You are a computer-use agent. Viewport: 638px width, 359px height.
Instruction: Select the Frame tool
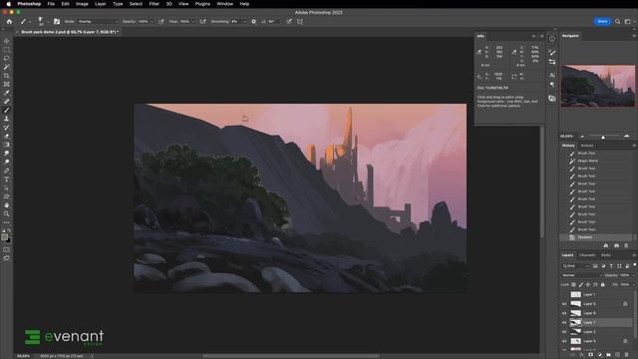coord(7,84)
